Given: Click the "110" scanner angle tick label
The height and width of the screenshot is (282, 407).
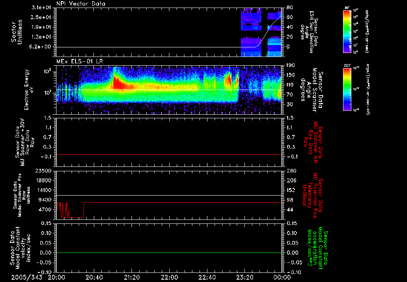Looking at the screenshot, I should 291,85.
